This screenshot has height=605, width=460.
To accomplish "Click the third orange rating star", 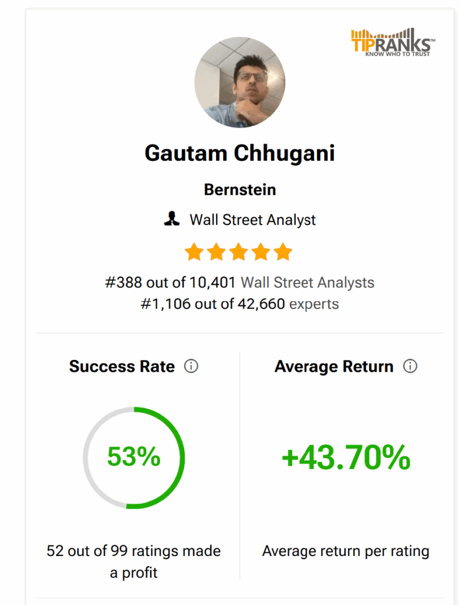I will pos(239,252).
